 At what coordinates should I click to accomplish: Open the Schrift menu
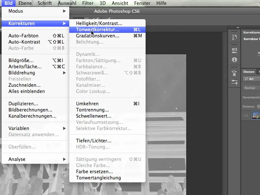(x=45, y=3)
